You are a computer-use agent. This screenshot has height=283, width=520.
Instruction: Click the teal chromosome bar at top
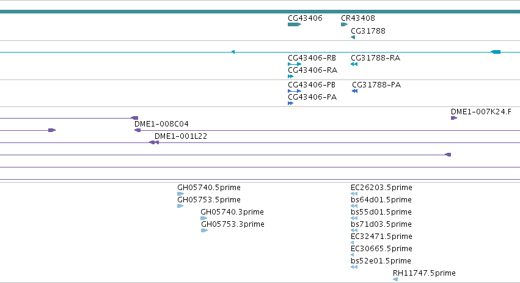click(260, 12)
